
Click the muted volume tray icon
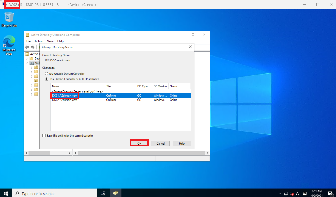[x=291, y=193]
